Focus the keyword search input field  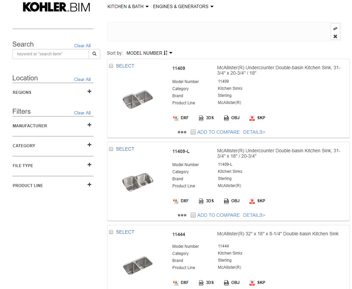pos(51,54)
